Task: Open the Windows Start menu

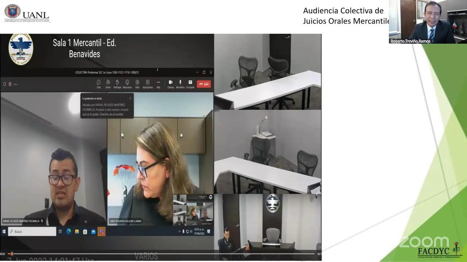Action: coord(4,231)
